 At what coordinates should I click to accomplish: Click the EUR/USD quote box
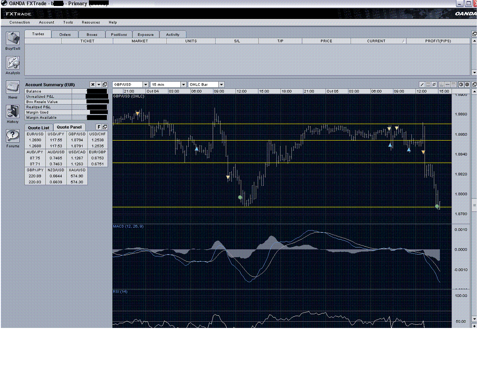pyautogui.click(x=35, y=140)
